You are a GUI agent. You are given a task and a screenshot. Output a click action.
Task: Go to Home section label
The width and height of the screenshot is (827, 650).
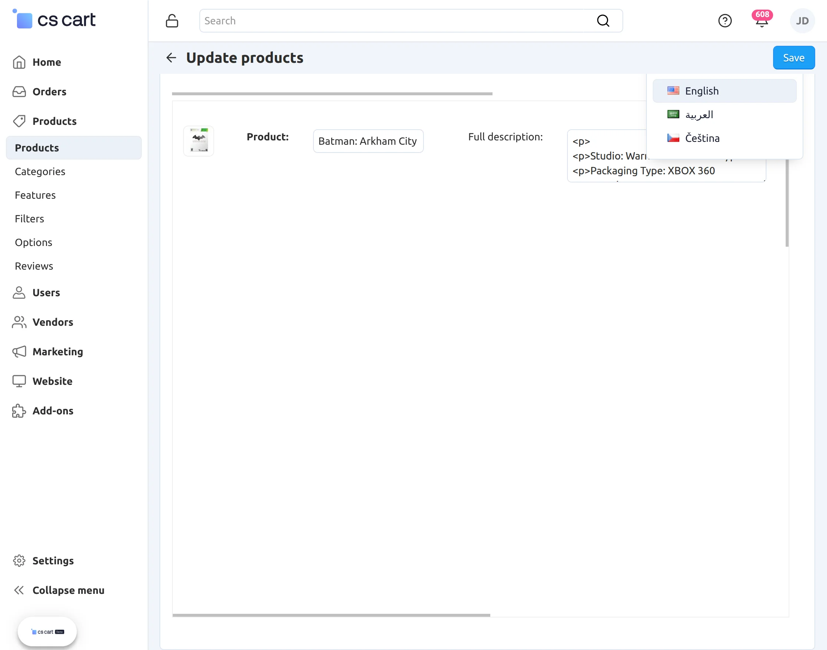(x=47, y=62)
